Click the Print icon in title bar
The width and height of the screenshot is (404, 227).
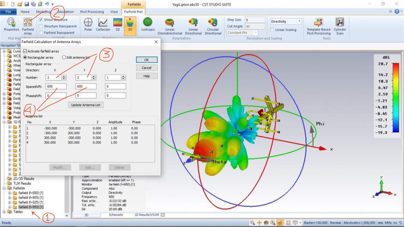40,4
